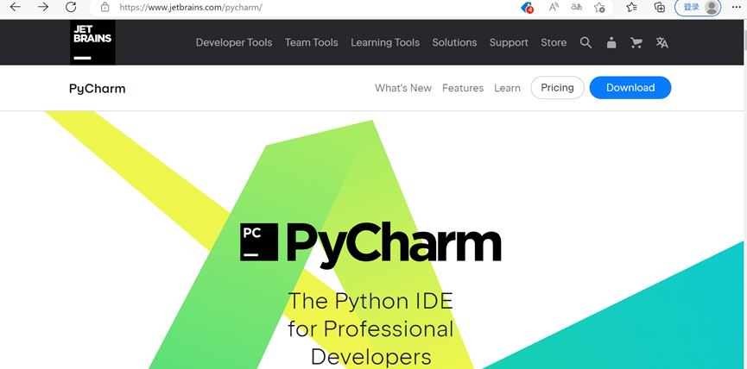Open the Solutions menu
This screenshot has height=369, width=747.
(454, 42)
